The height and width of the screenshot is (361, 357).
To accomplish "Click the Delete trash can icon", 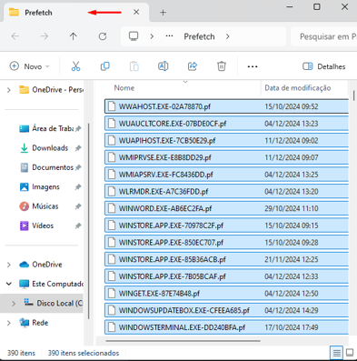I will [222, 66].
